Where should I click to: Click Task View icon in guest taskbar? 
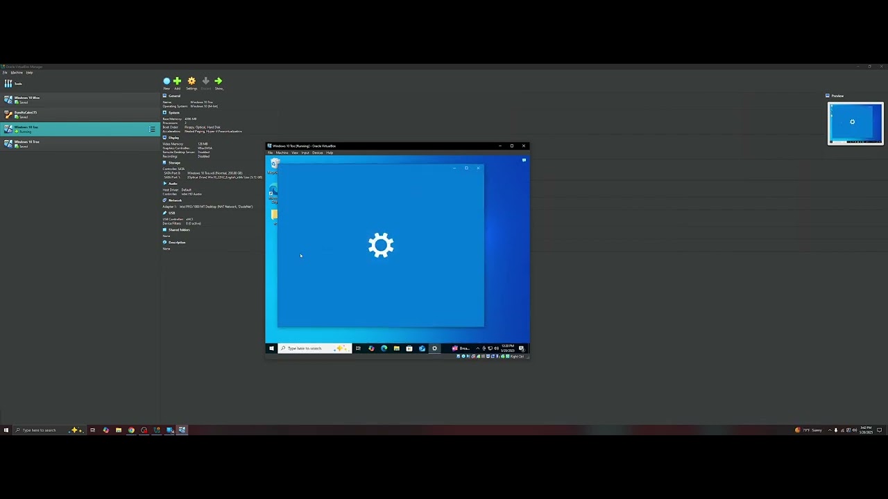(358, 349)
